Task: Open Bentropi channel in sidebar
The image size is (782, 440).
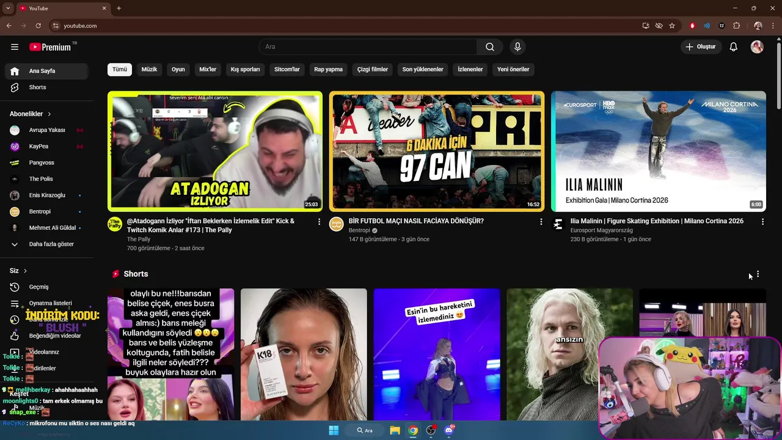Action: [x=46, y=211]
